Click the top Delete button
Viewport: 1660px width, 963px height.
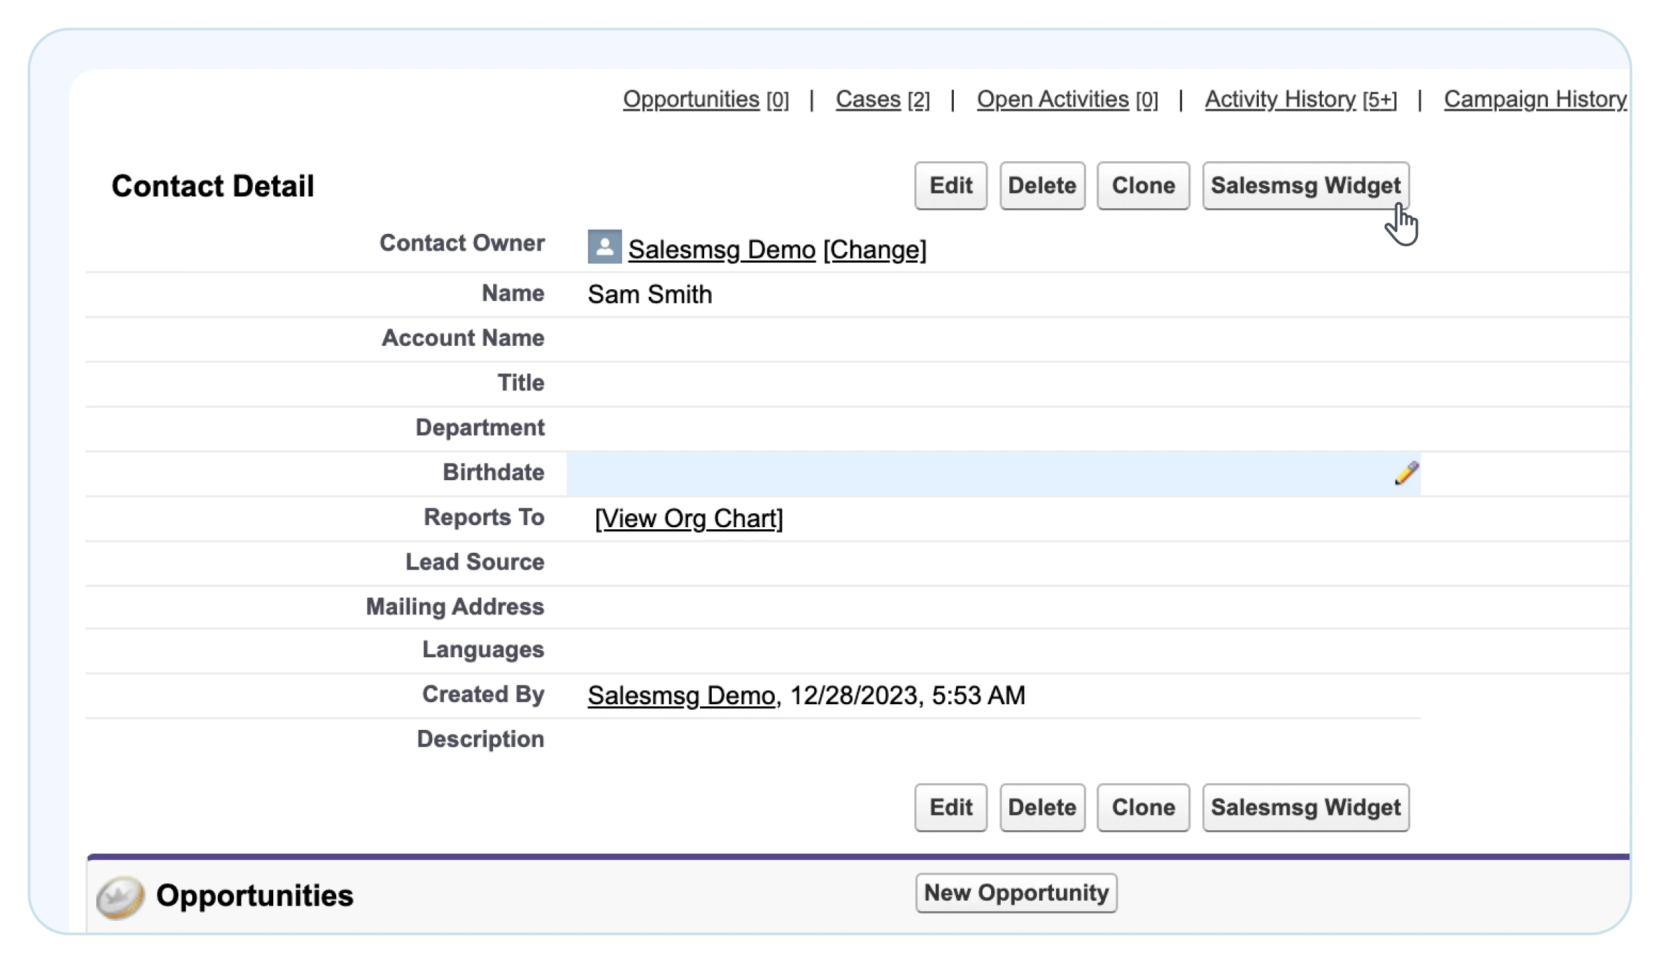tap(1042, 185)
